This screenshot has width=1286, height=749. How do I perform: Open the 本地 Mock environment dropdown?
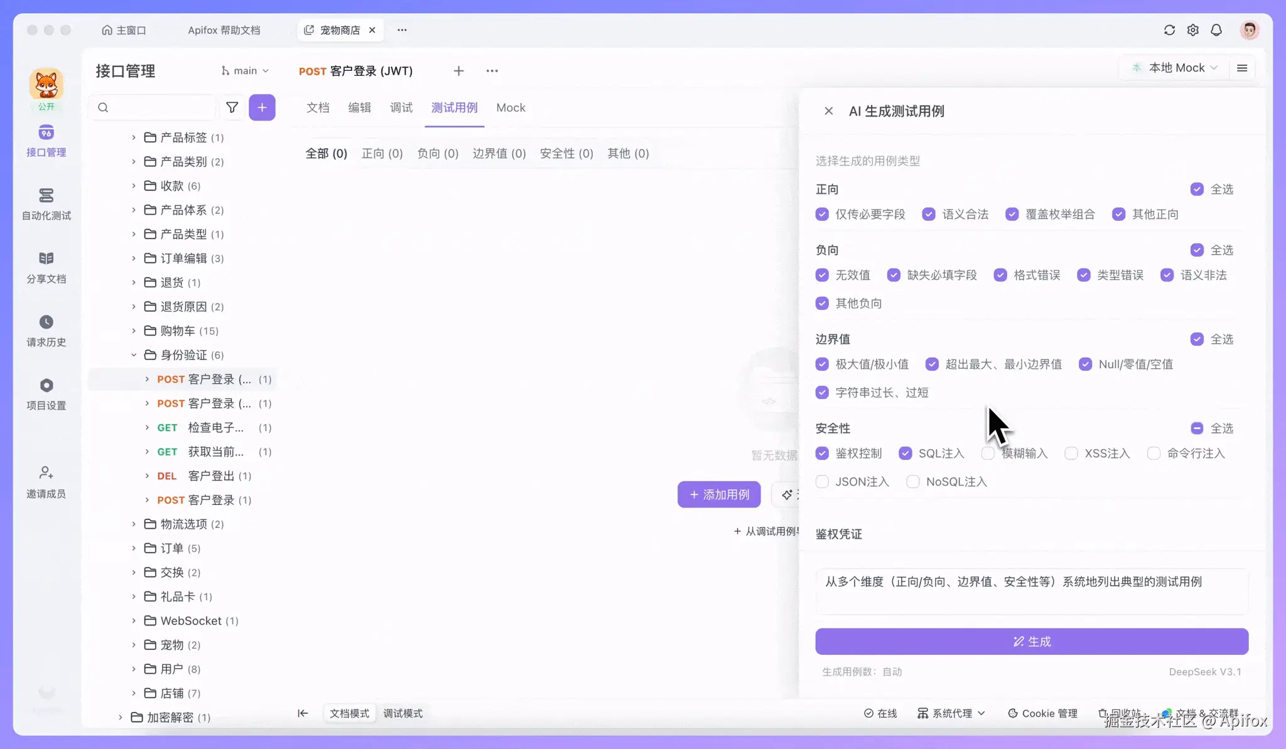1174,68
